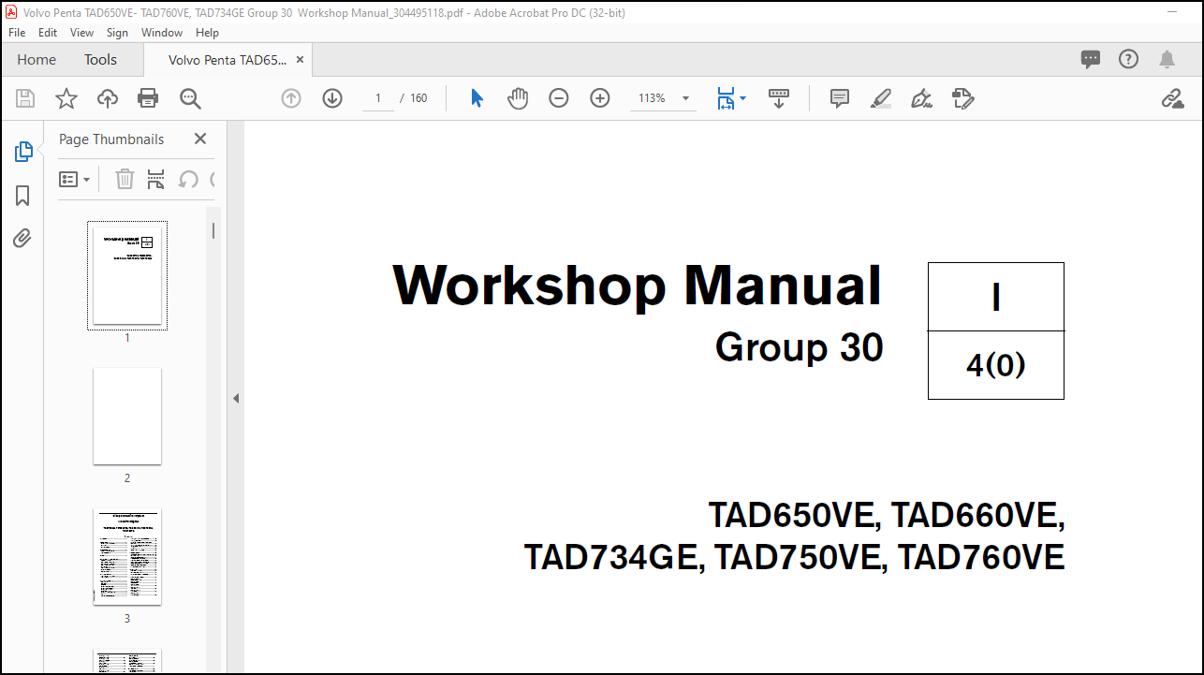Open the File menu
The height and width of the screenshot is (675, 1204).
(x=17, y=32)
